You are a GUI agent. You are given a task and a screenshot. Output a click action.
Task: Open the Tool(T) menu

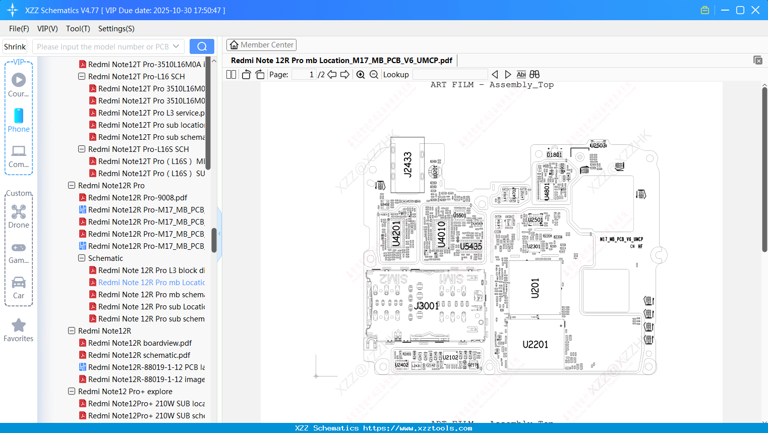tap(78, 29)
